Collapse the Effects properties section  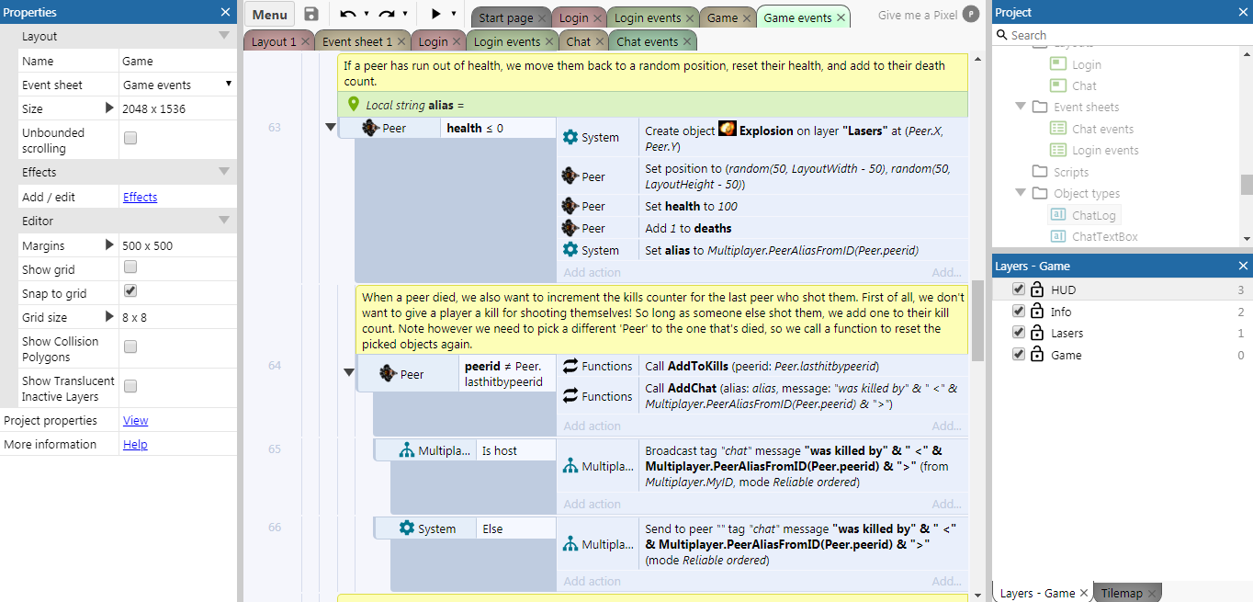[x=224, y=171]
